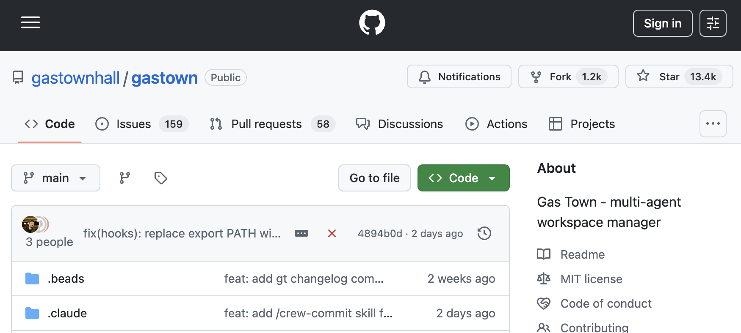Expand commit message ellipsis button
741x333 pixels.
[301, 233]
